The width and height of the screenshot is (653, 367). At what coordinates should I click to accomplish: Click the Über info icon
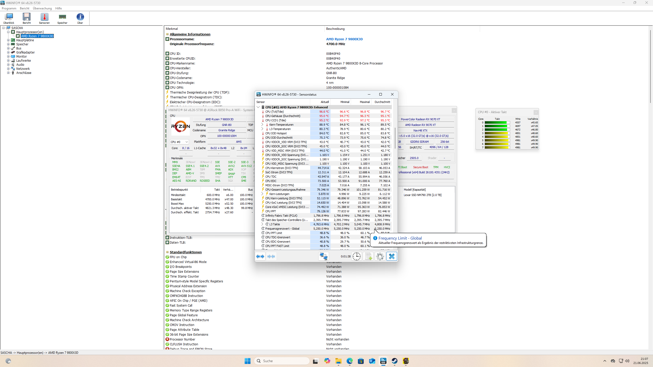pyautogui.click(x=80, y=18)
